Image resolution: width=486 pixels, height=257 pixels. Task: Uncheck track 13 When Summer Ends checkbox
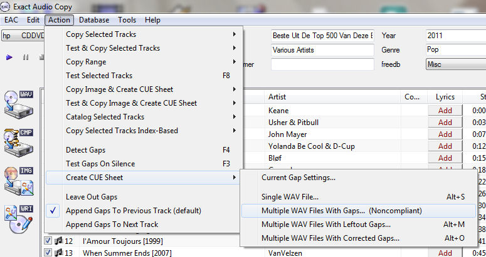pyautogui.click(x=48, y=253)
